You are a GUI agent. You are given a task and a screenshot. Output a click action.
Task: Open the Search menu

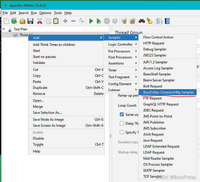coord(23,13)
